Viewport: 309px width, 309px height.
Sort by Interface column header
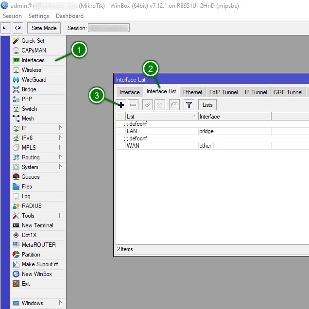point(235,117)
